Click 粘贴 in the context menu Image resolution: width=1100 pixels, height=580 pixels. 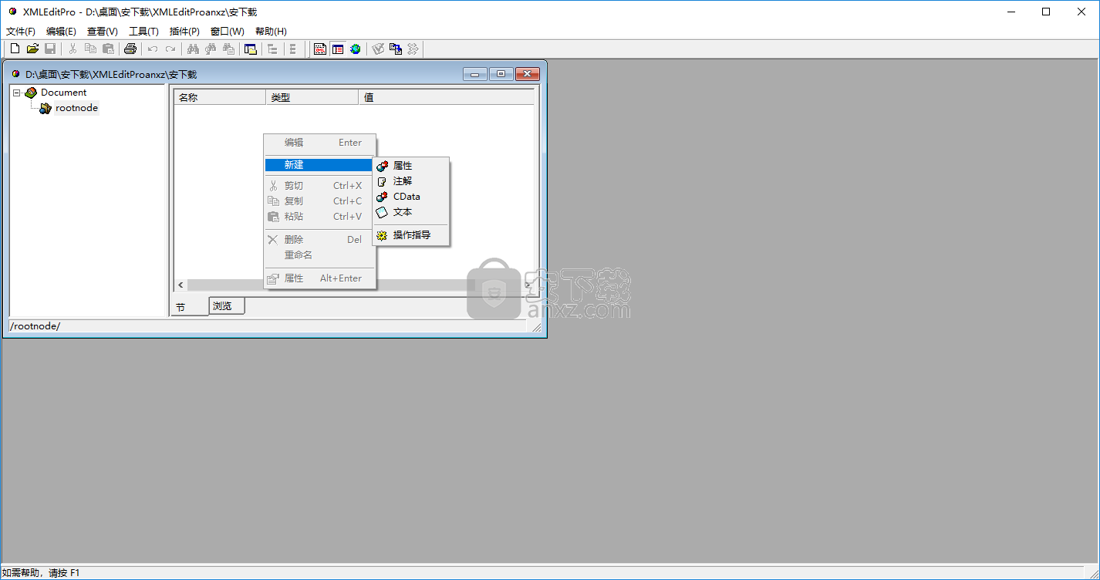point(319,217)
